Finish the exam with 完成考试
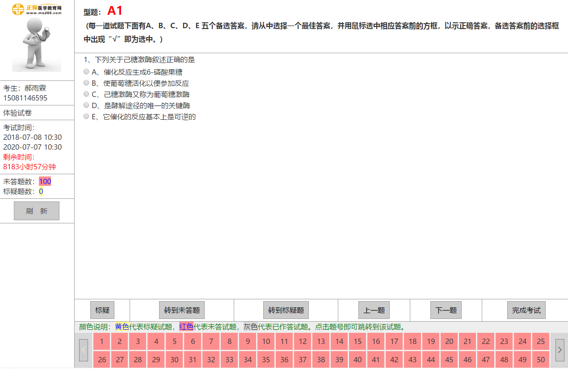This screenshot has width=568, height=369. click(x=526, y=310)
